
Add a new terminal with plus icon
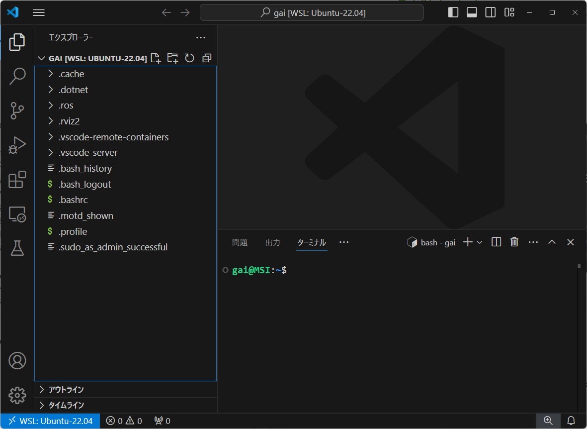468,242
